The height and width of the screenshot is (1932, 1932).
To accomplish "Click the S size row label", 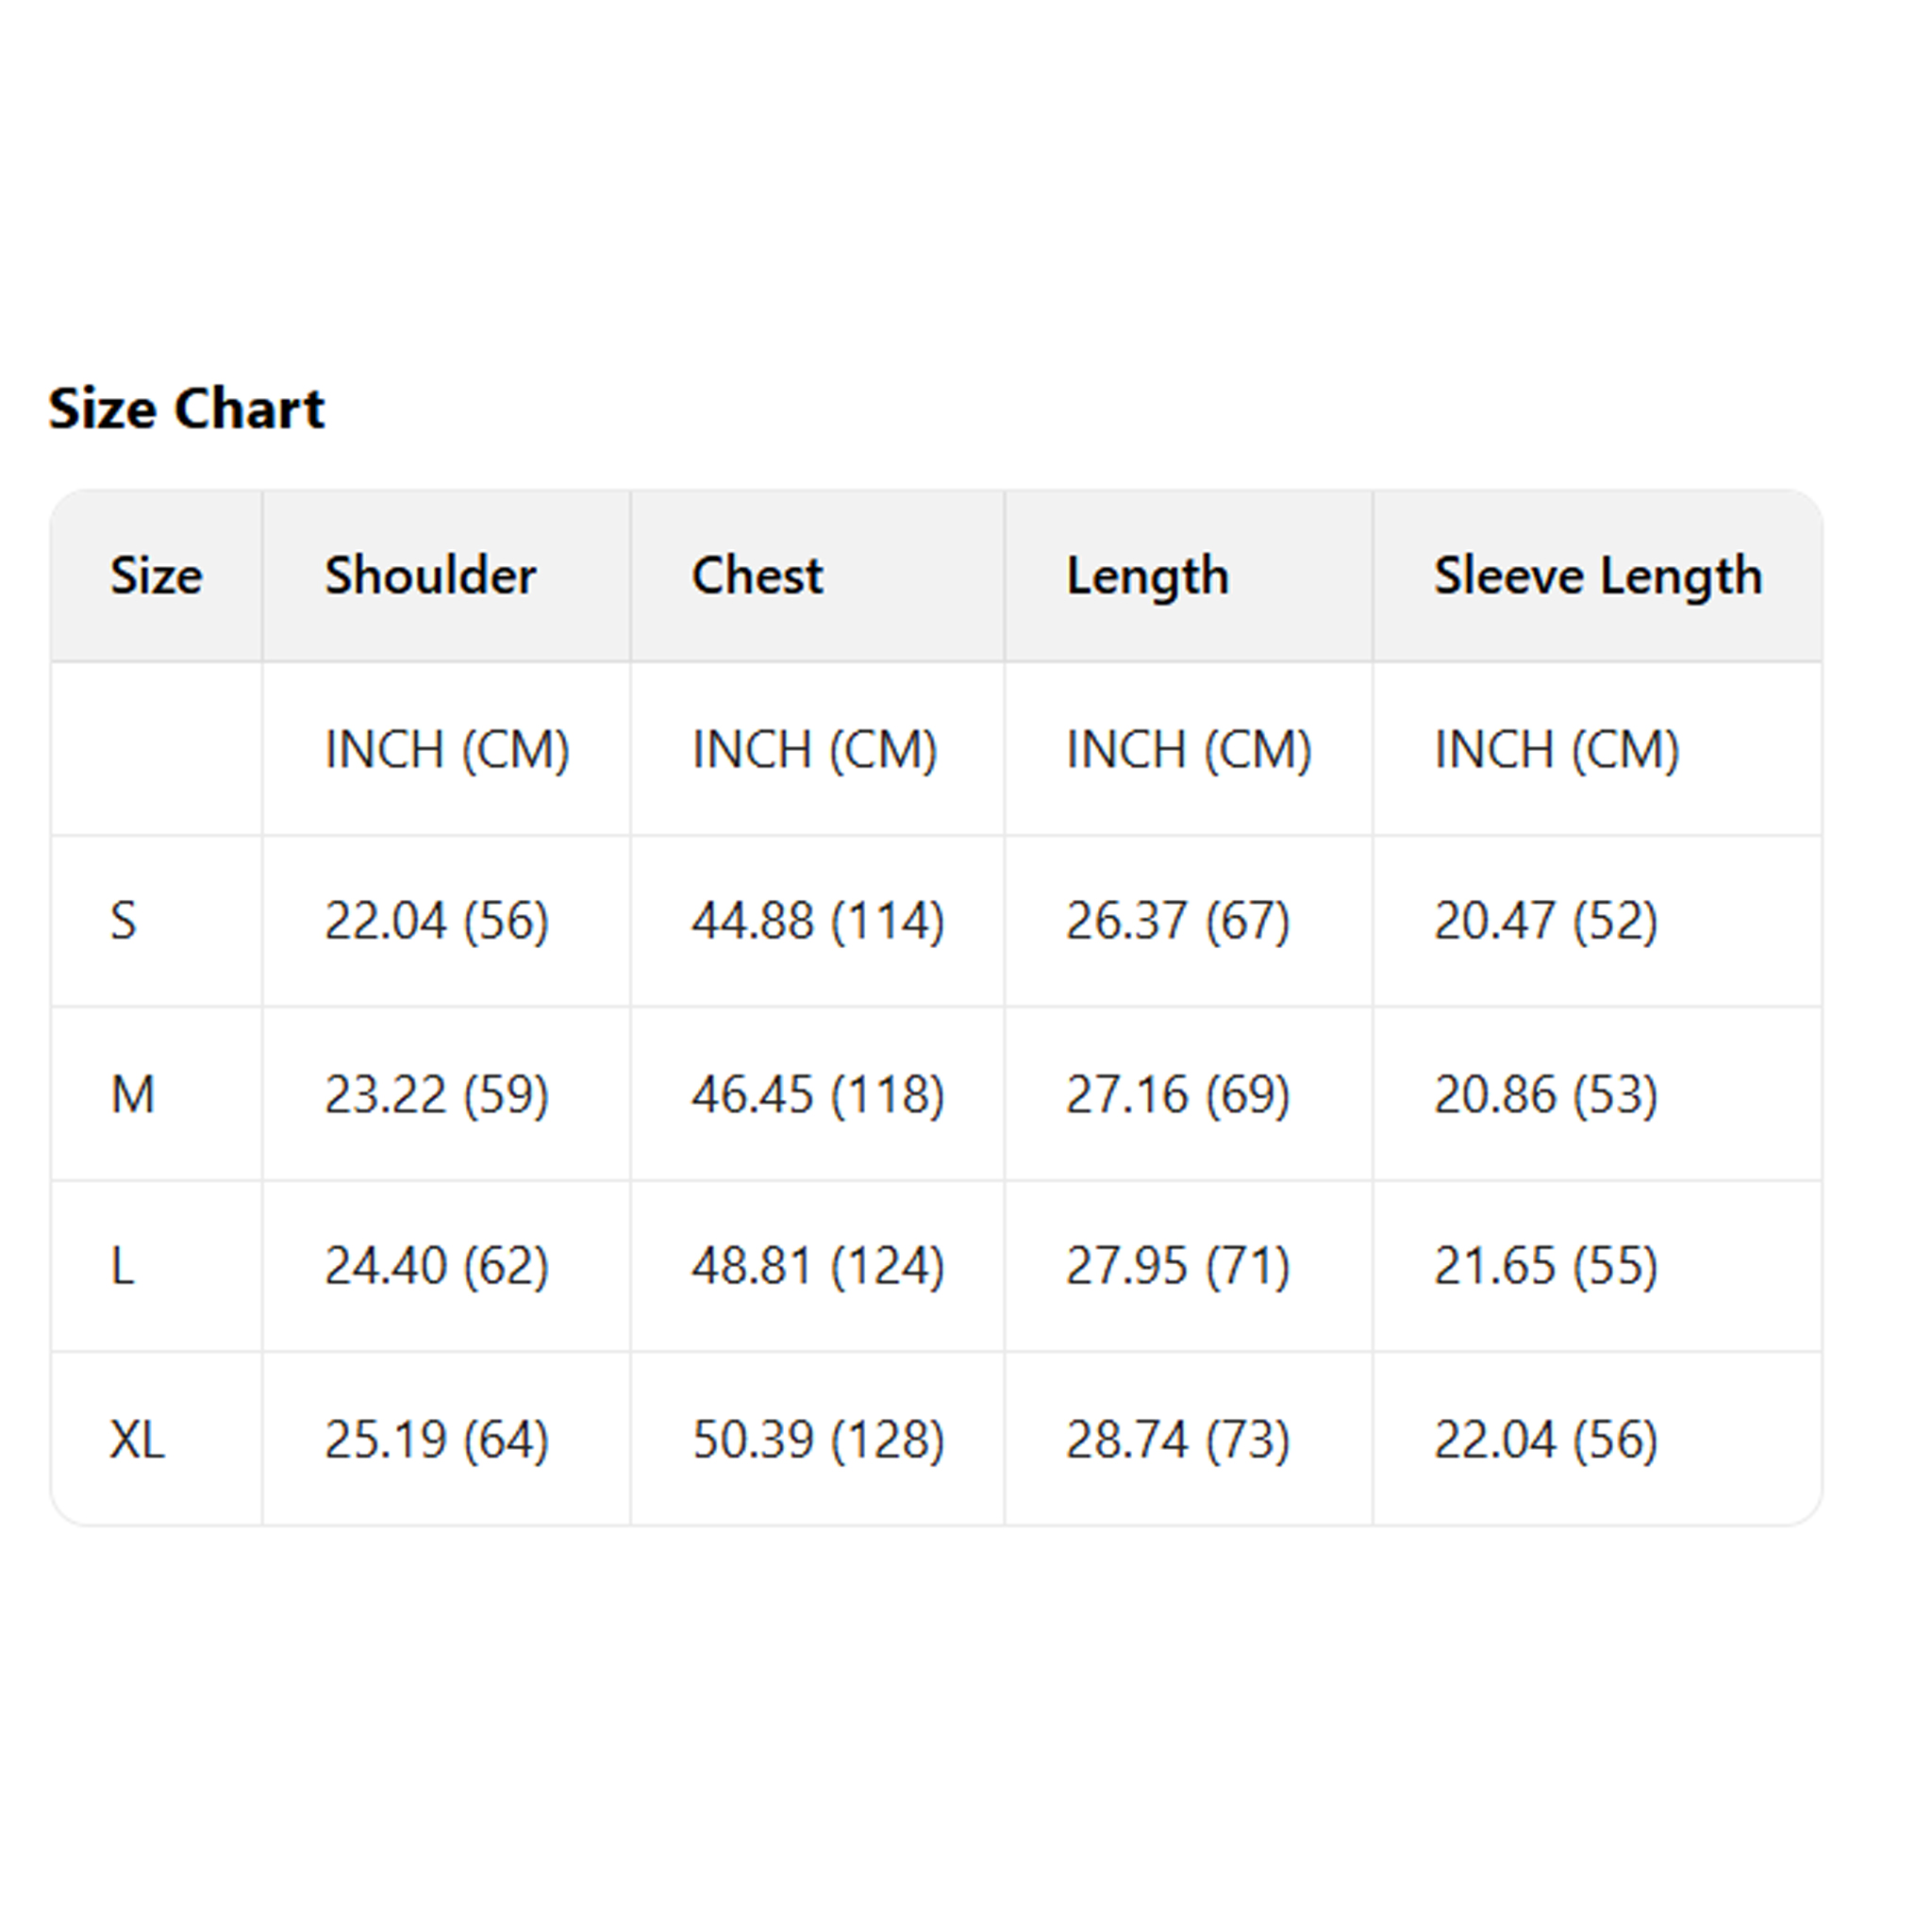I will pos(123,920).
